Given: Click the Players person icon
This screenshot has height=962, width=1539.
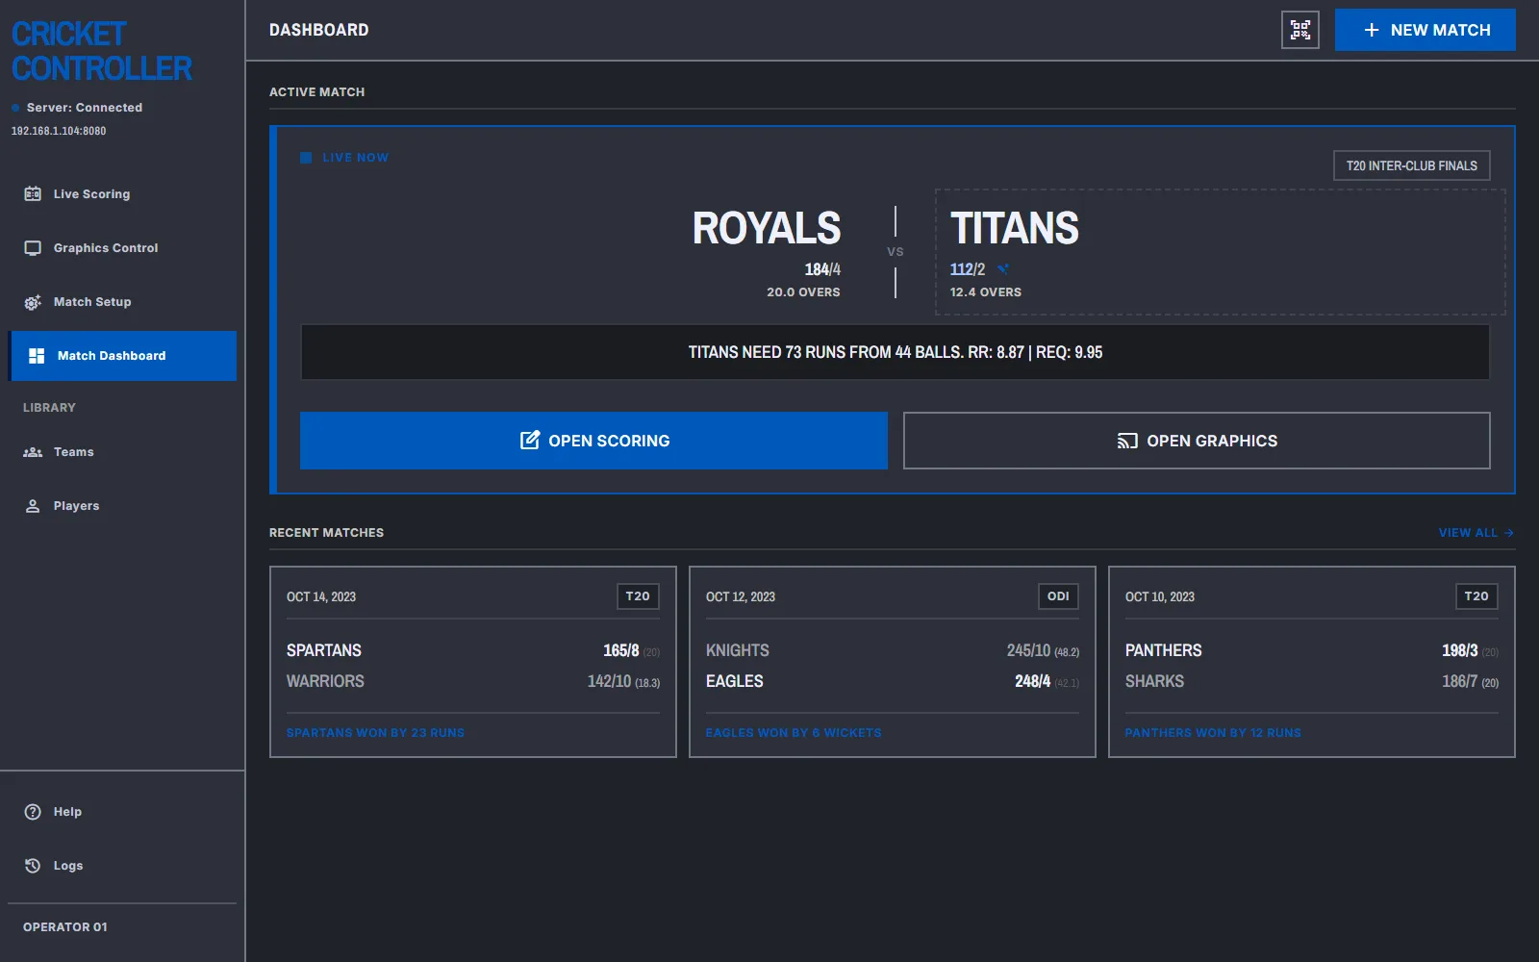Looking at the screenshot, I should tap(33, 506).
